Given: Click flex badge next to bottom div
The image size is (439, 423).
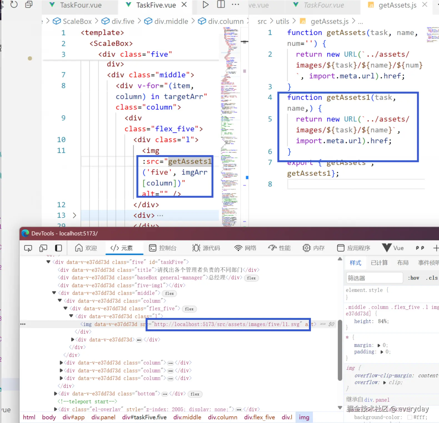Looking at the screenshot, I should (195, 394).
